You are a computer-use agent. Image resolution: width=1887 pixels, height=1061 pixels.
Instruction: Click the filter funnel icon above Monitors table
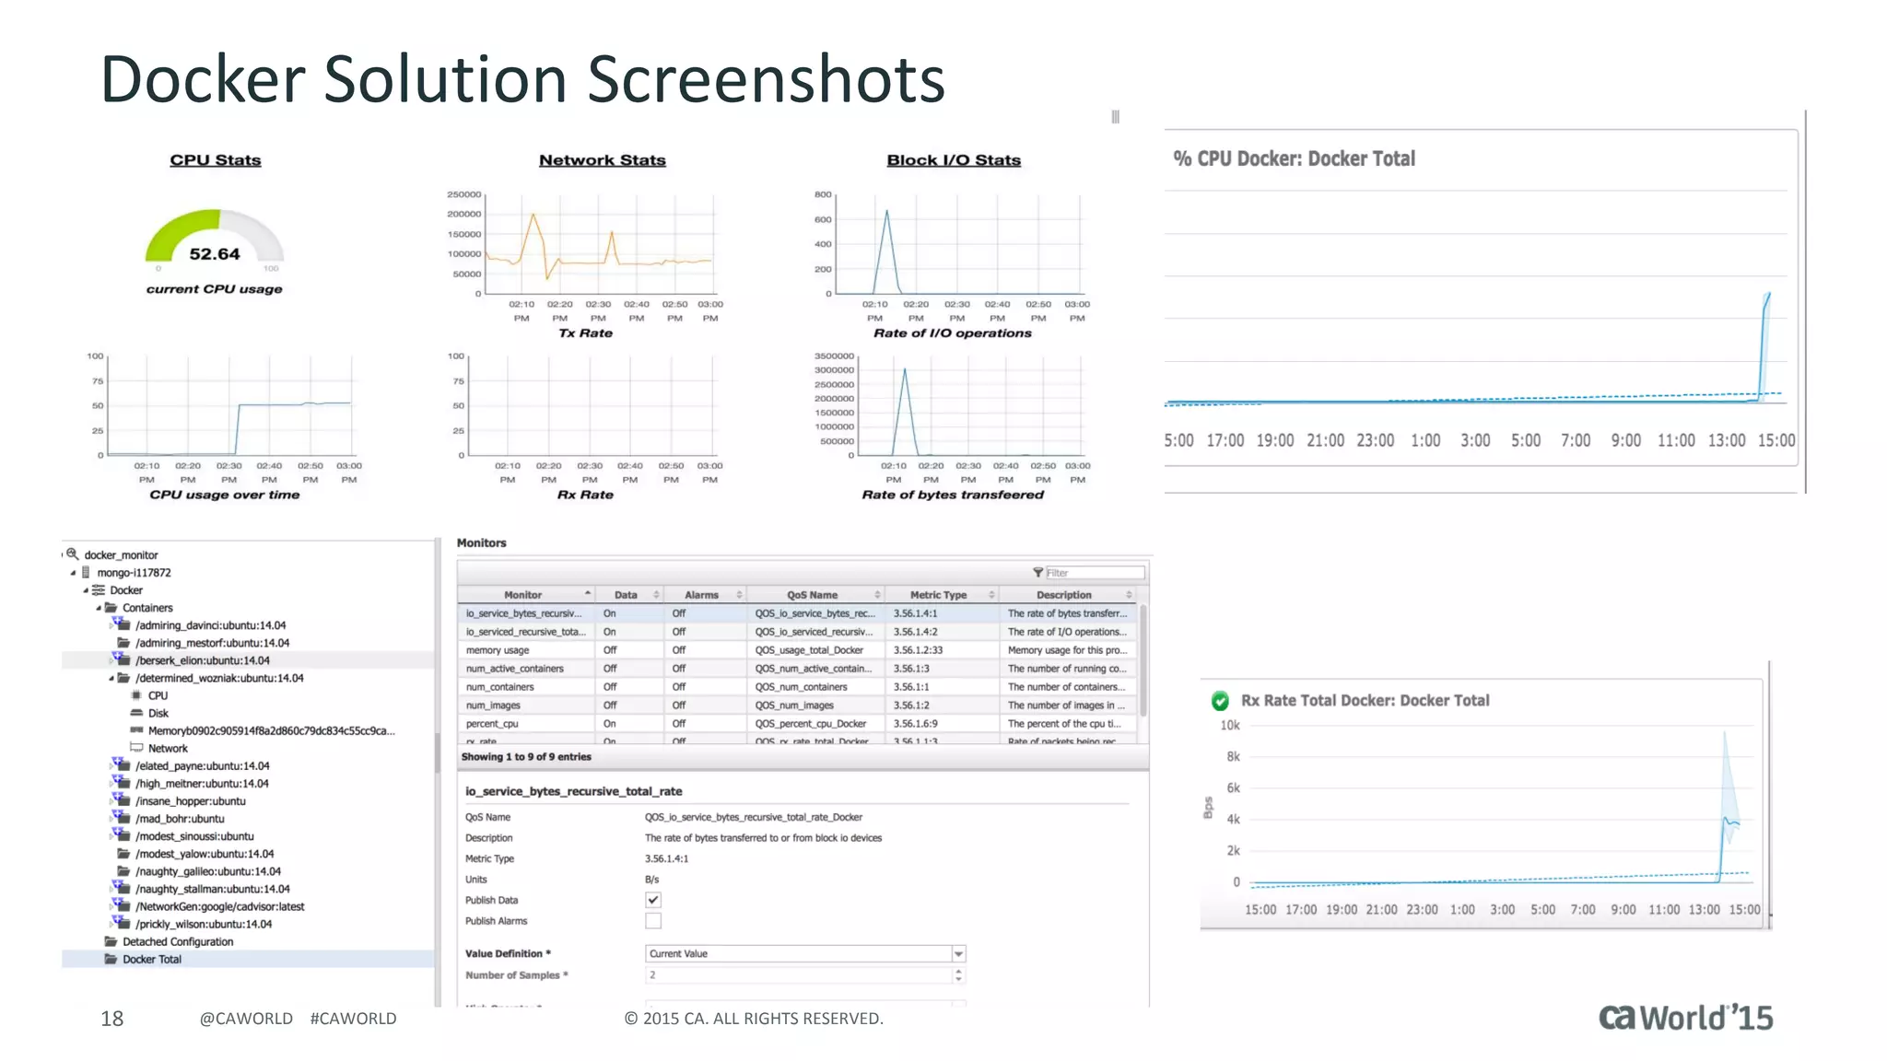pos(1037,572)
